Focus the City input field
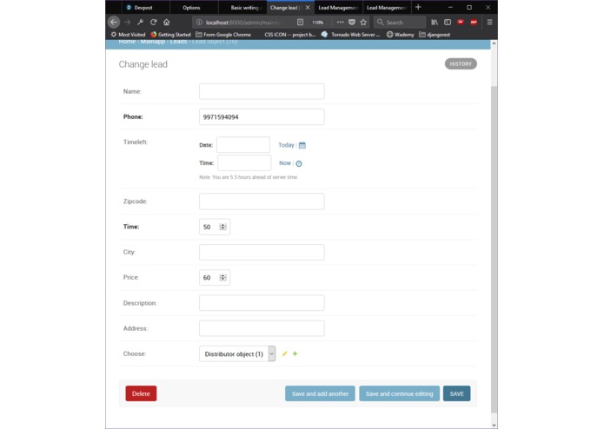Screen dimensions: 604x429 click(x=262, y=252)
